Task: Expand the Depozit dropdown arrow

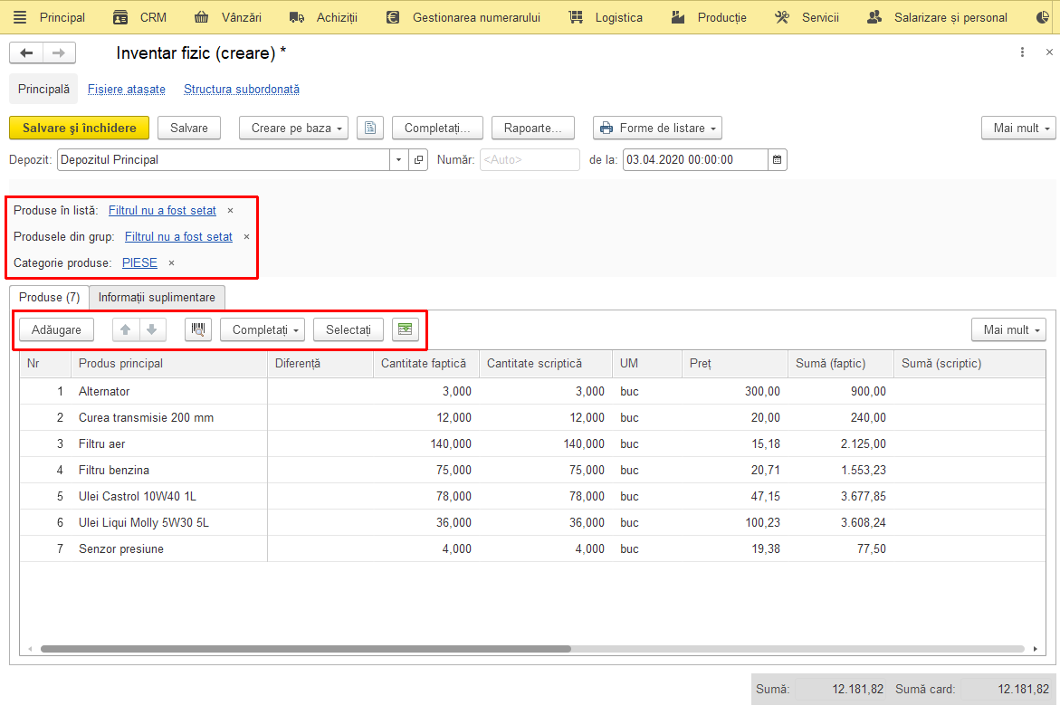Action: pos(399,160)
